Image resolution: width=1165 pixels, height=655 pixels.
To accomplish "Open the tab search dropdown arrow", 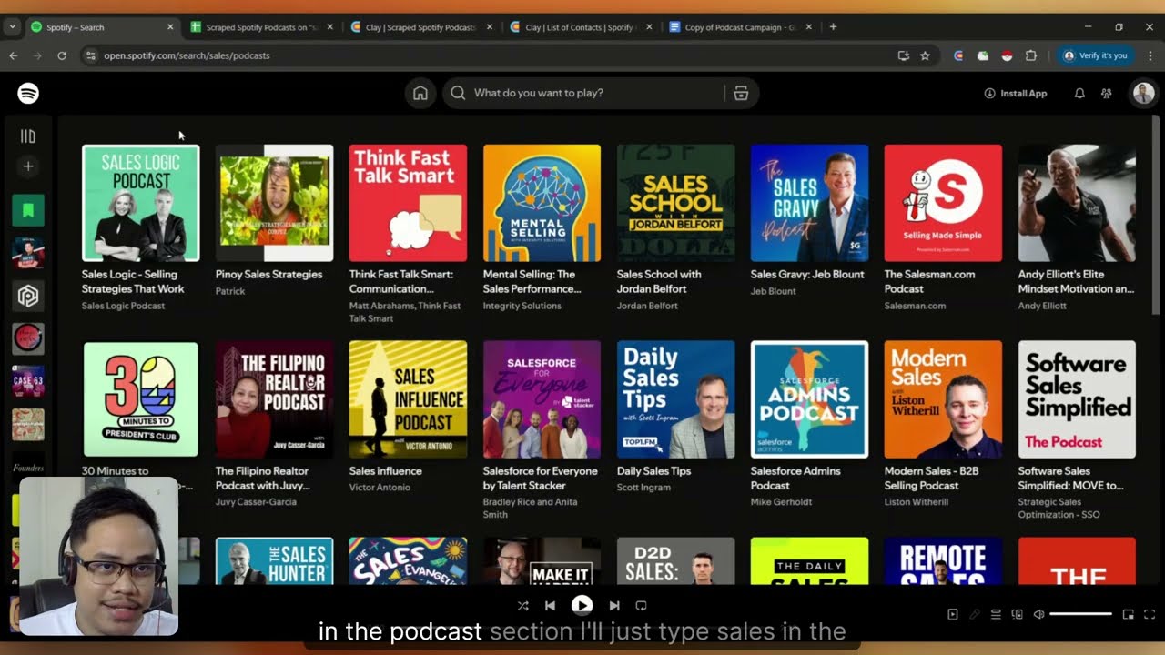I will (x=12, y=27).
